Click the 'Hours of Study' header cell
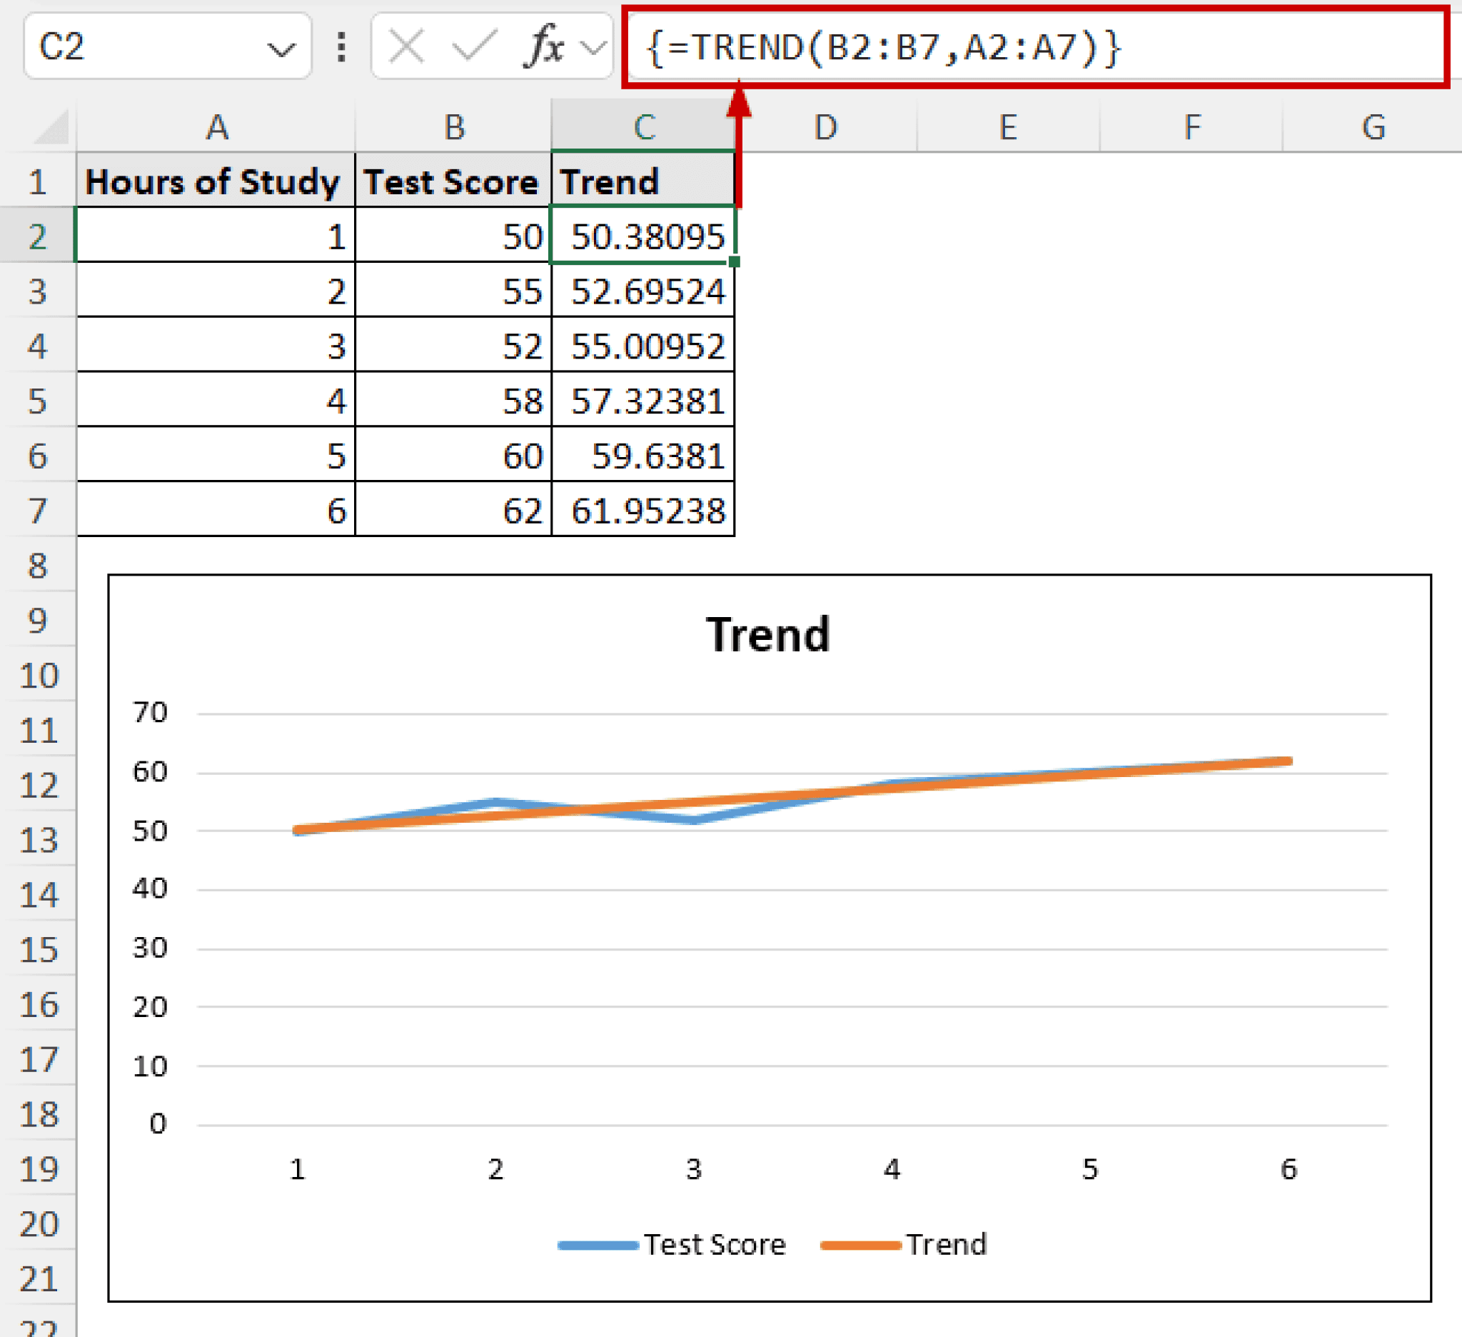Viewport: 1462px width, 1337px height. (216, 181)
